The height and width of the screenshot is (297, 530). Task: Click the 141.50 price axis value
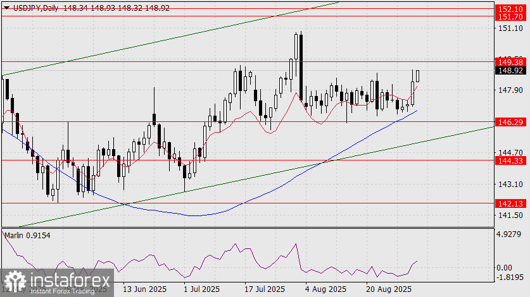510,215
